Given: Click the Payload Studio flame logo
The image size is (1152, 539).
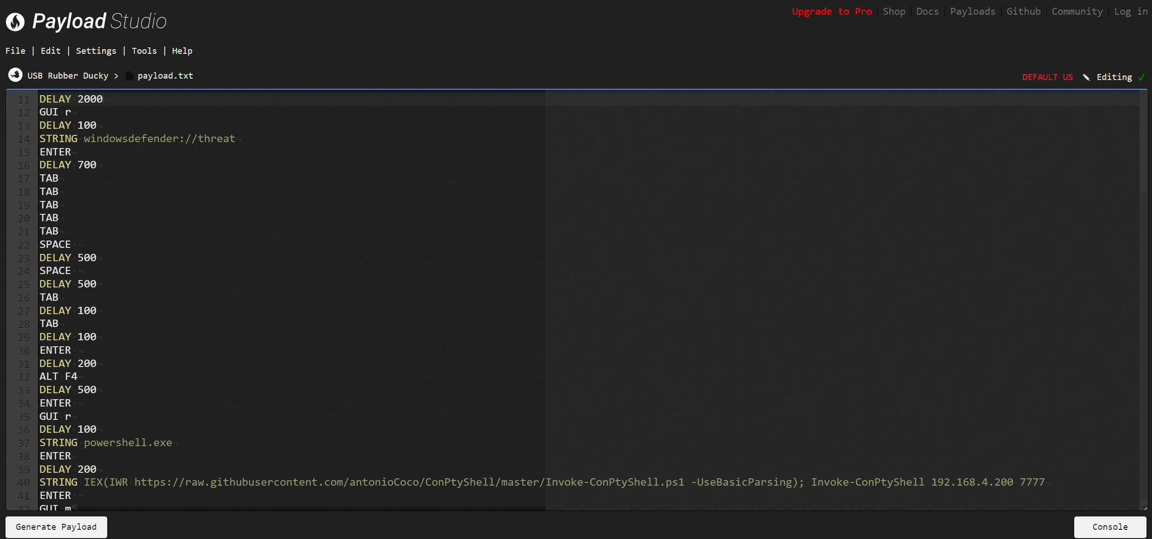Looking at the screenshot, I should tap(15, 22).
